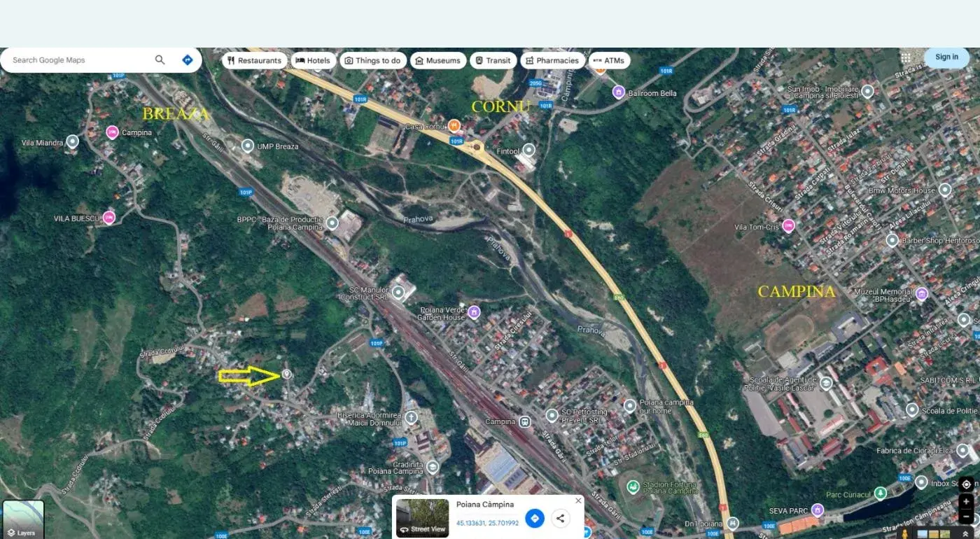This screenshot has height=539, width=980.
Task: Show ATMs on the map
Action: (609, 61)
